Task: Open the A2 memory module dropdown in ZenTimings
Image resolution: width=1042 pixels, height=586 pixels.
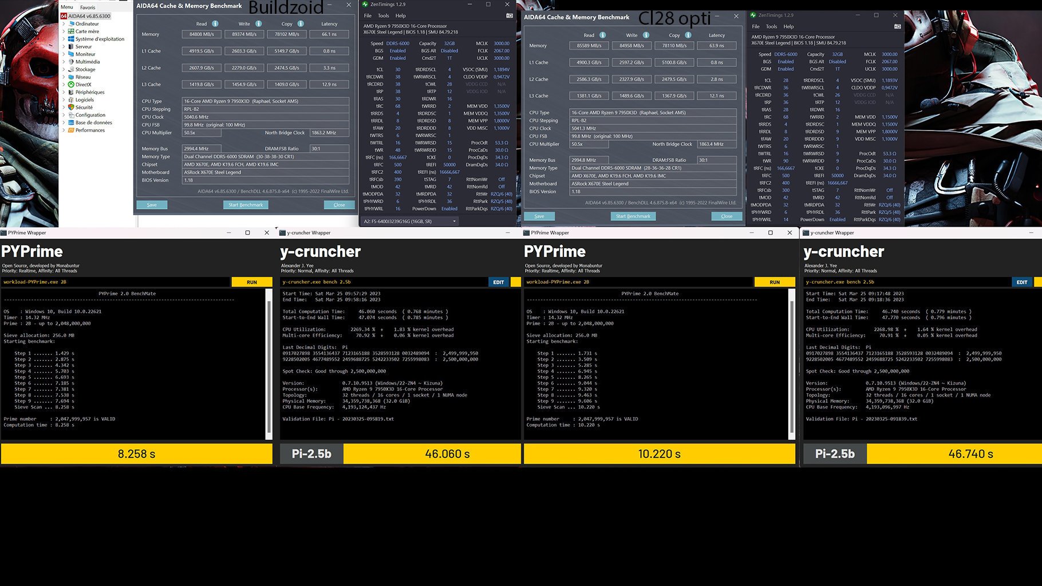Action: tap(410, 221)
